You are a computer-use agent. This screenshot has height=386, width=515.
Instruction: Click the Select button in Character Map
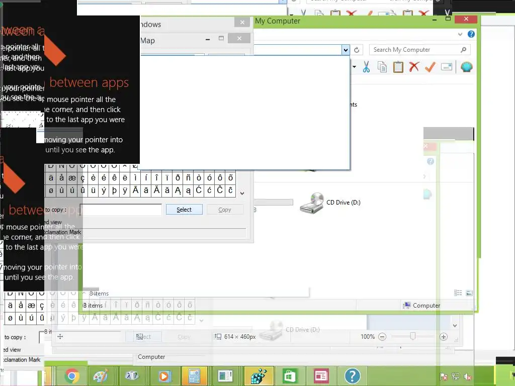(x=184, y=210)
